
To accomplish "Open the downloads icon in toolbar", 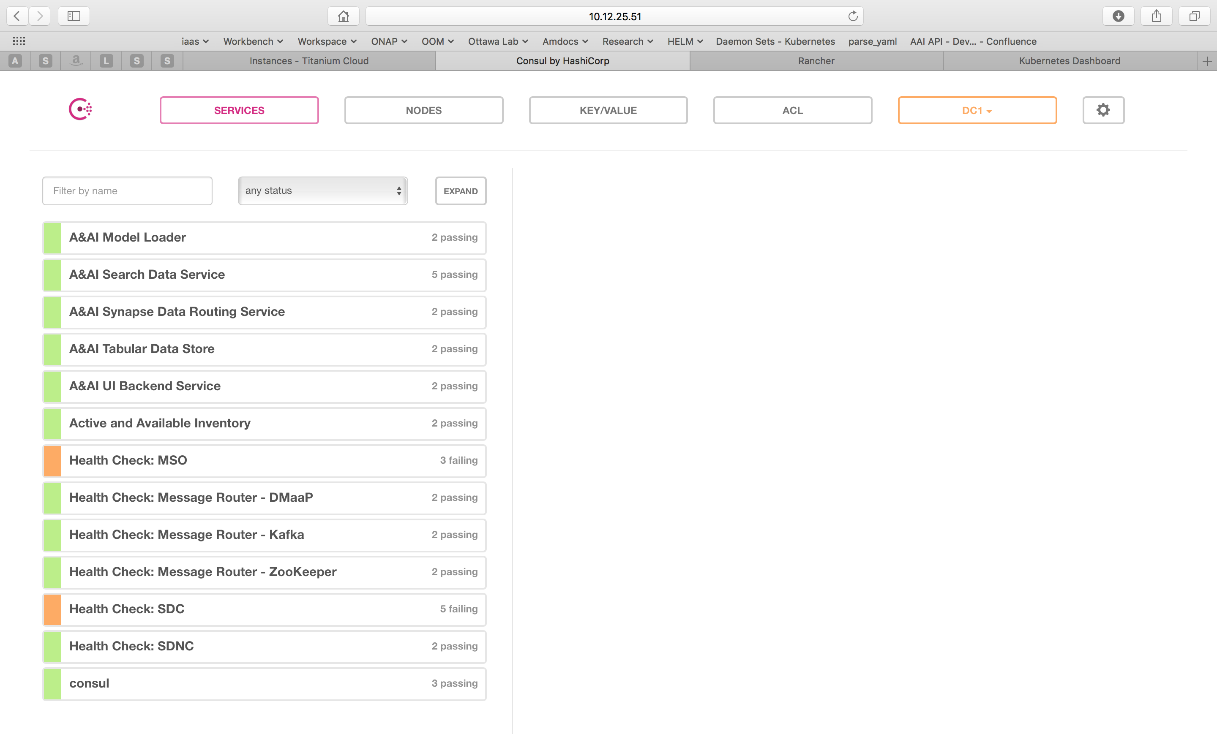I will (x=1118, y=16).
